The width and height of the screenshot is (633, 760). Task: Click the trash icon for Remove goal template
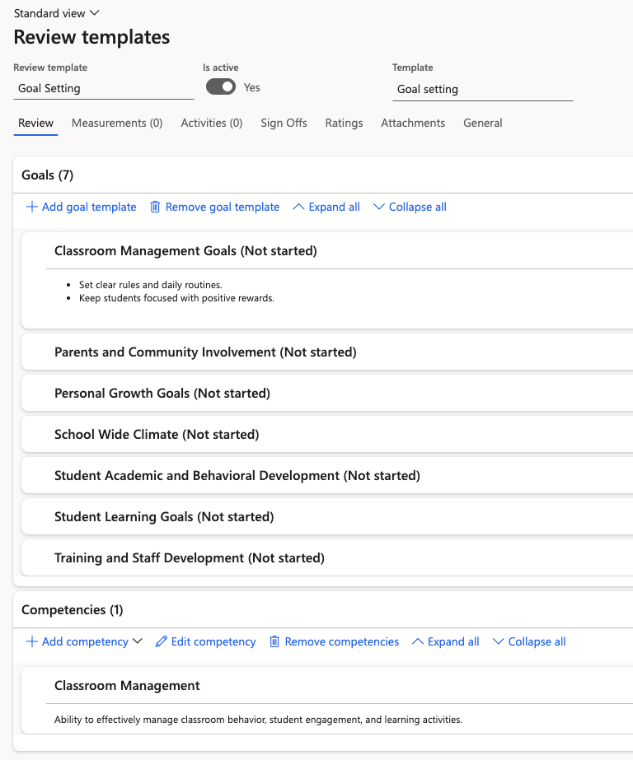[x=155, y=207]
